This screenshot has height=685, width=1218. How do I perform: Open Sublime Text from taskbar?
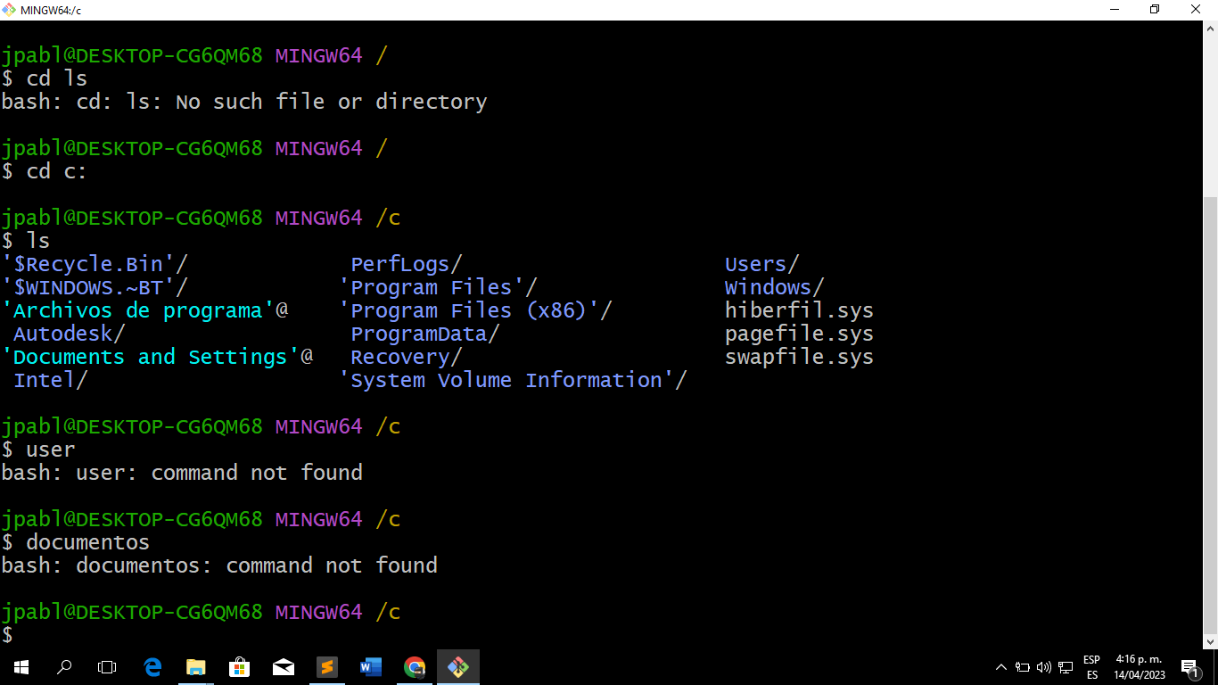coord(327,666)
